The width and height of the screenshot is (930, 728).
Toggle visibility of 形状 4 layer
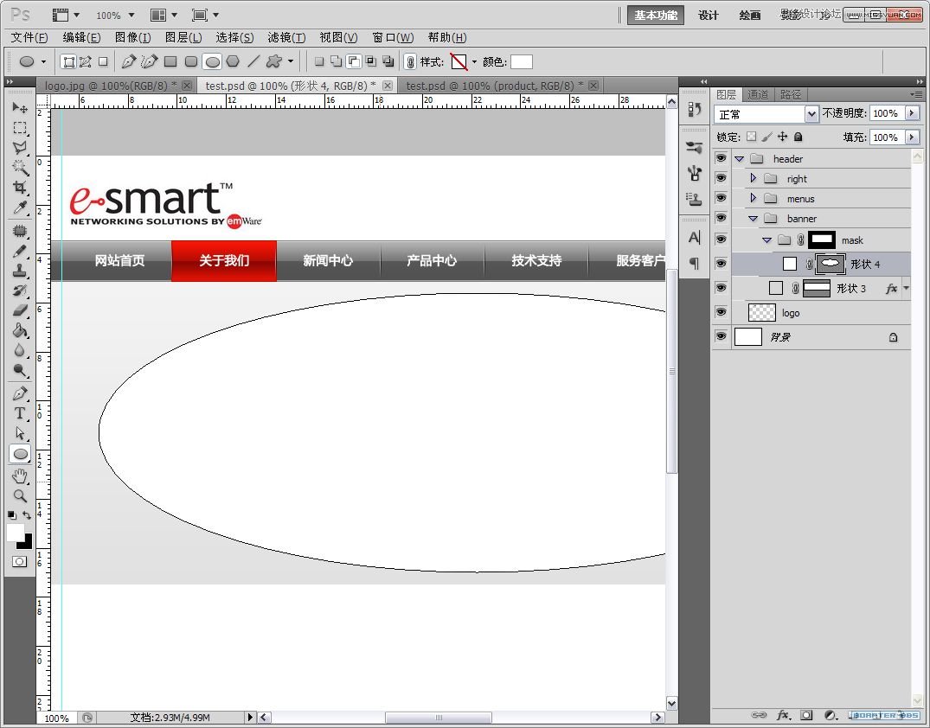pos(721,263)
